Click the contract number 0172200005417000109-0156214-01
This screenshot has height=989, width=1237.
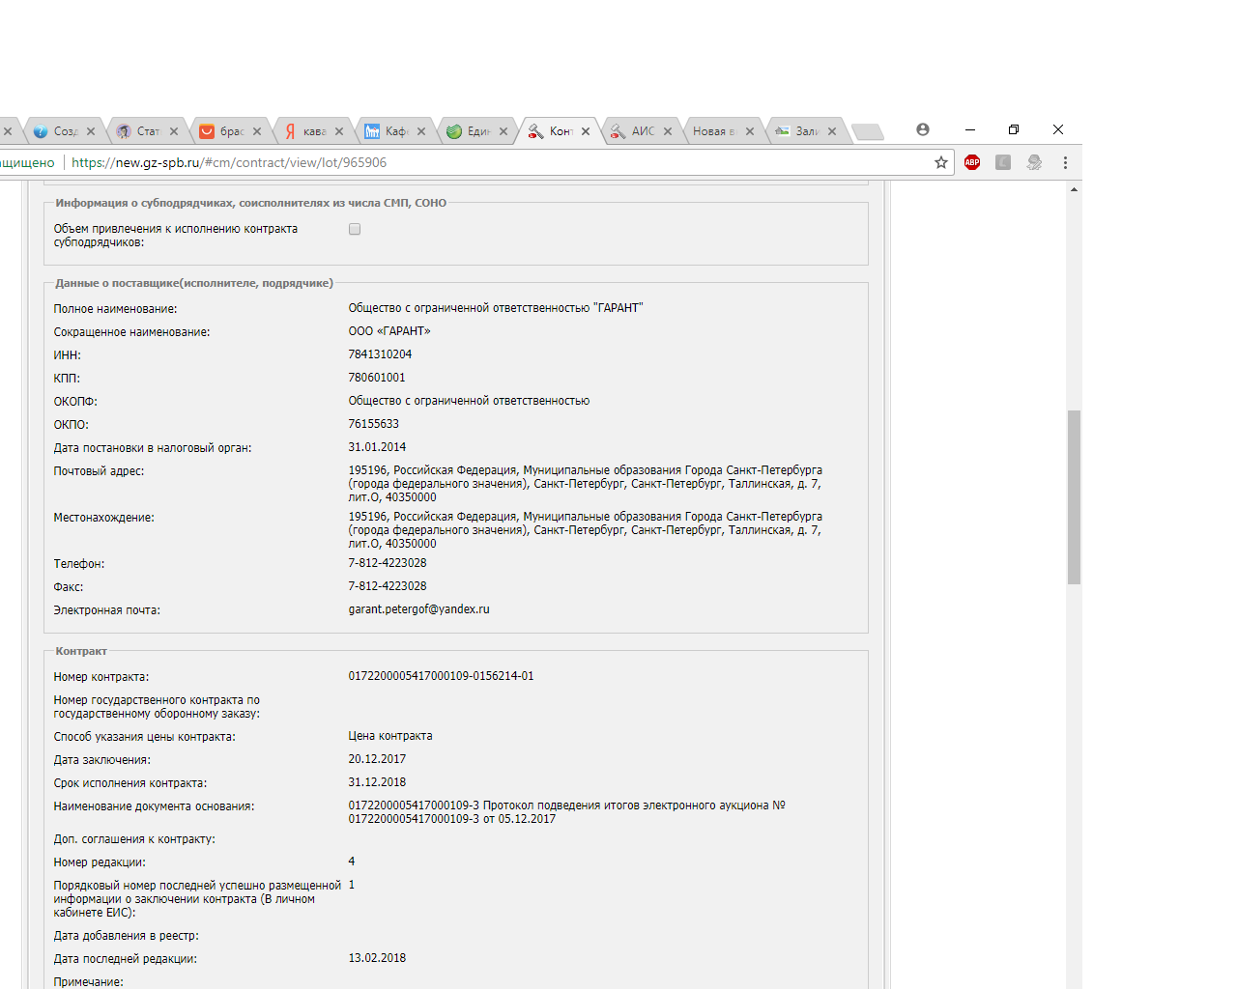[x=441, y=676]
